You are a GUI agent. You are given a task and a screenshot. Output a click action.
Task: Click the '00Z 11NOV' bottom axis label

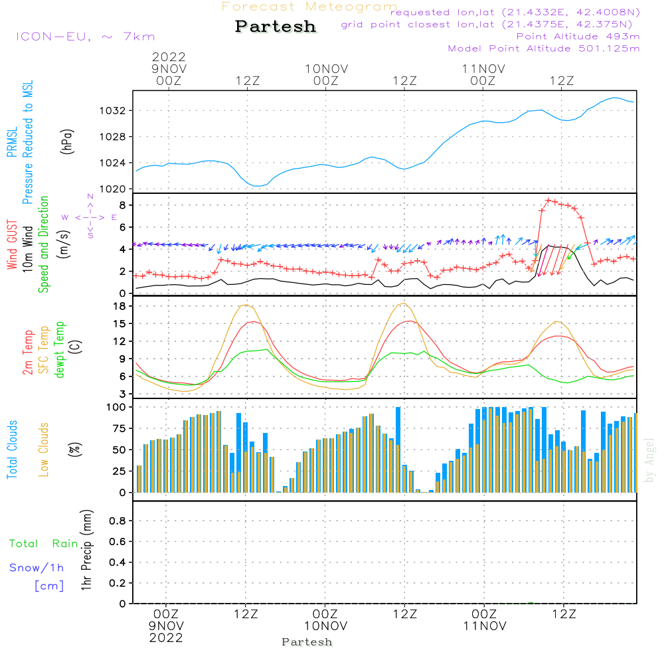(x=485, y=620)
